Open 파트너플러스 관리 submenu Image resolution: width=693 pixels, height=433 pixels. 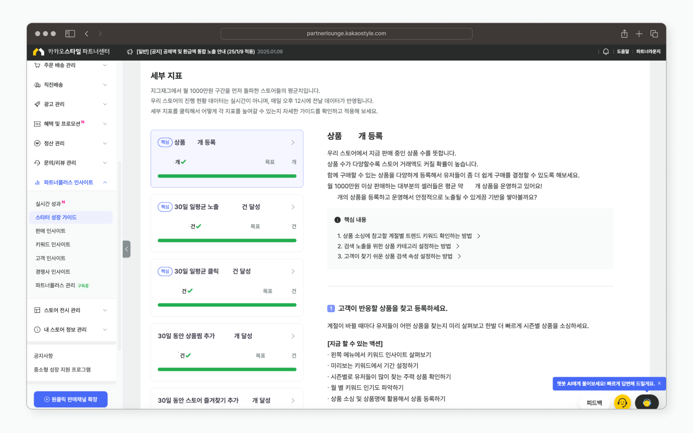55,285
